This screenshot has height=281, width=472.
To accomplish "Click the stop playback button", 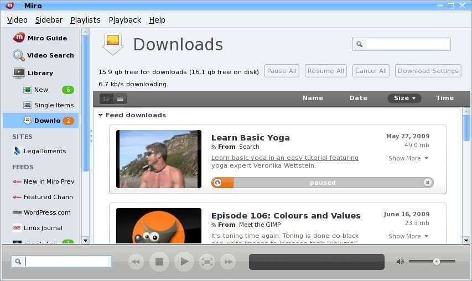I will [159, 262].
